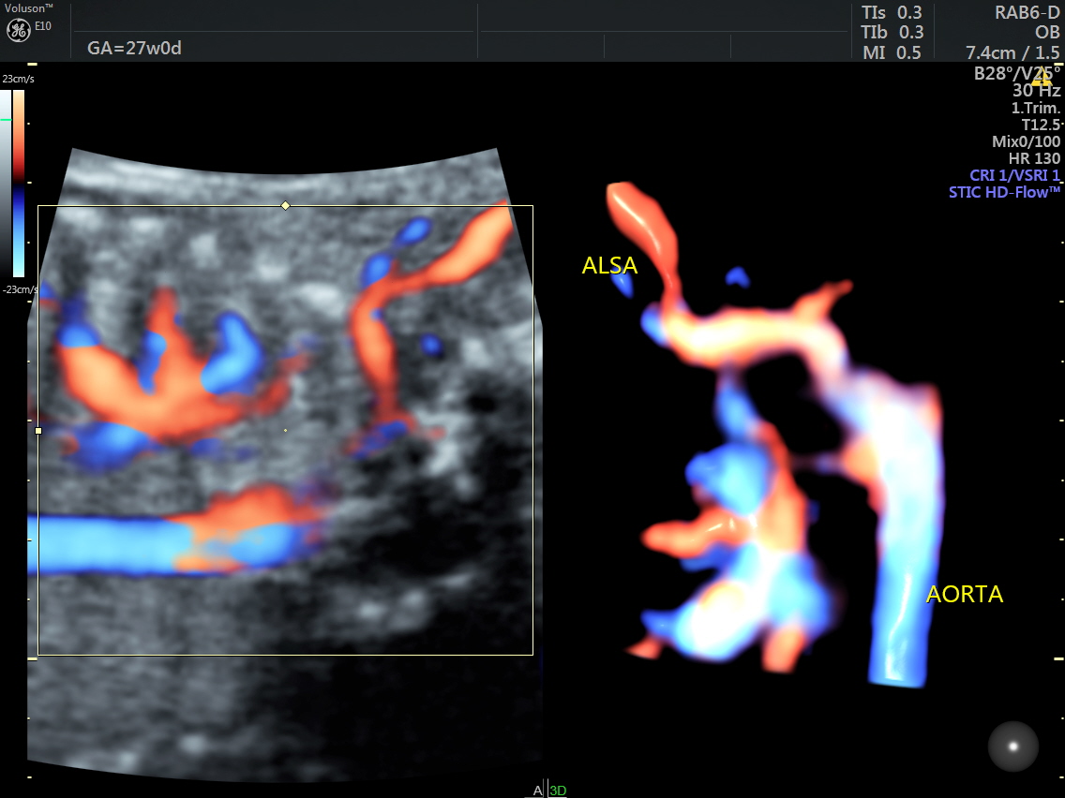Viewport: 1065px width, 798px height.
Task: Click the yellow ALSA annotation label
Action: [x=609, y=266]
